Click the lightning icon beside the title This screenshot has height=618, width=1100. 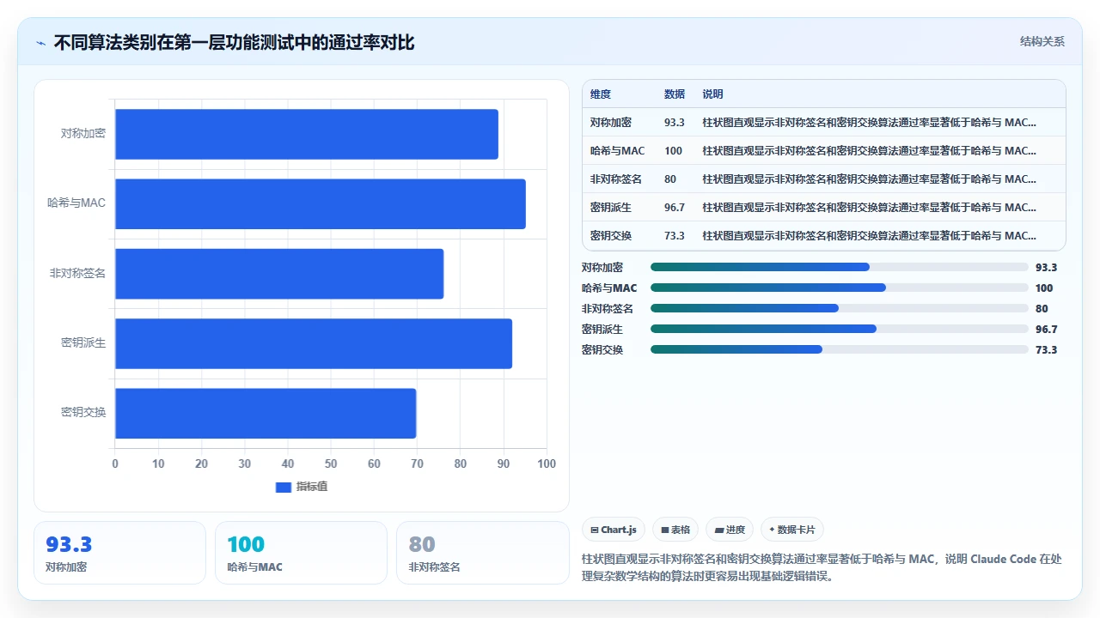point(40,42)
